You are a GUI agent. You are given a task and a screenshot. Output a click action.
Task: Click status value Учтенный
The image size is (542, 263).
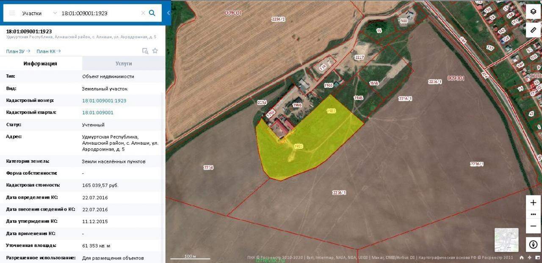pyautogui.click(x=93, y=125)
